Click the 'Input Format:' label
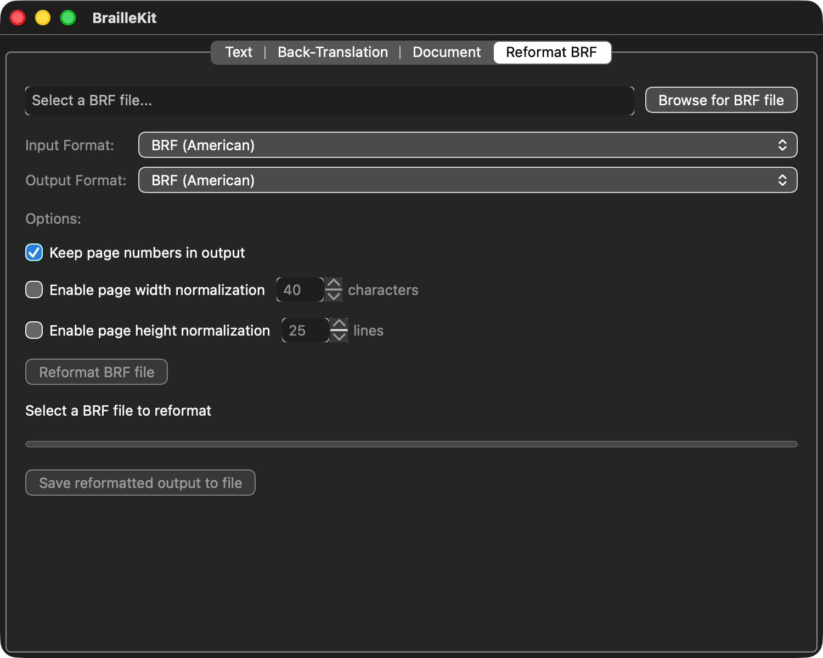Image resolution: width=823 pixels, height=658 pixels. click(x=70, y=145)
